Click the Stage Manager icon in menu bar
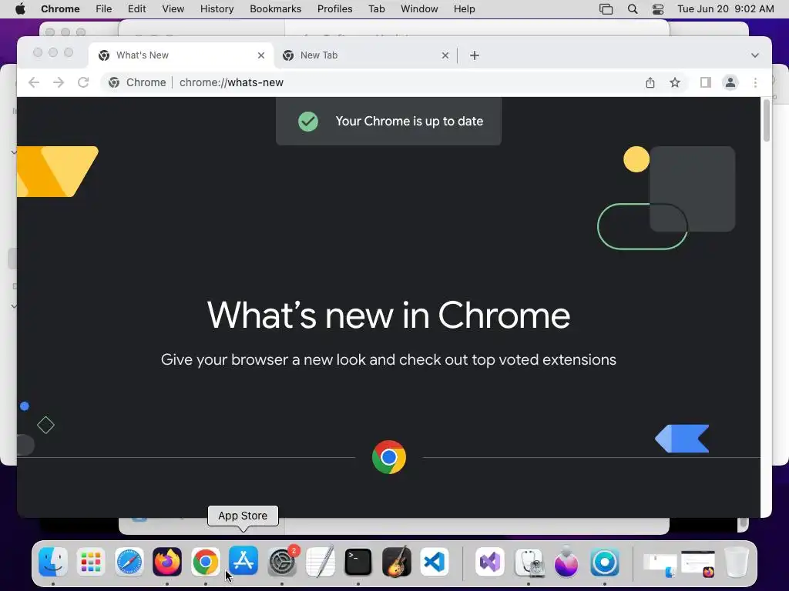 click(x=606, y=9)
